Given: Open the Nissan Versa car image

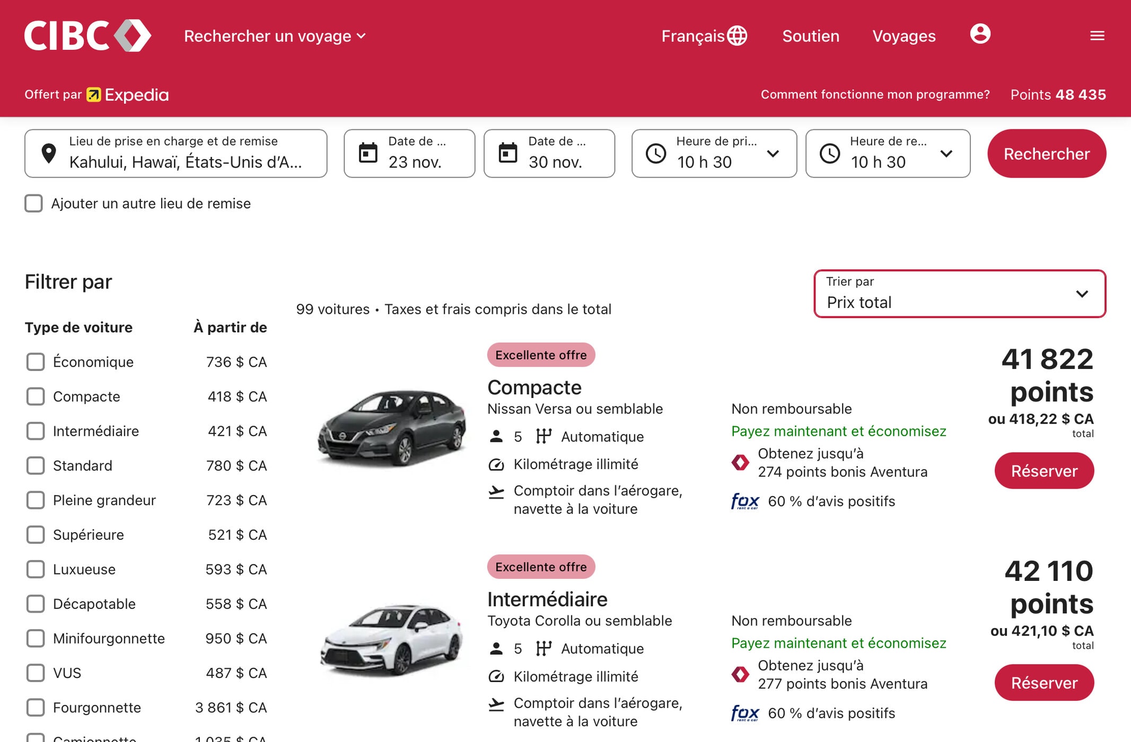Looking at the screenshot, I should pyautogui.click(x=392, y=428).
